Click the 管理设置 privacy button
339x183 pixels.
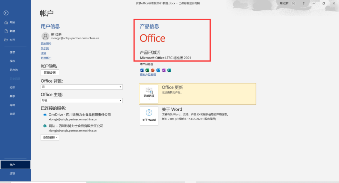click(x=50, y=73)
